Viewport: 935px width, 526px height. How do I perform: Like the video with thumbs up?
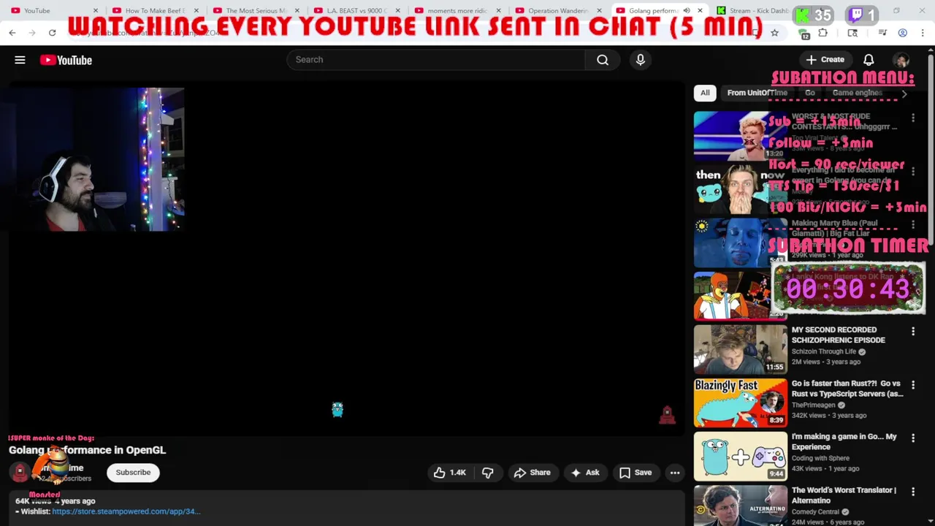451,473
